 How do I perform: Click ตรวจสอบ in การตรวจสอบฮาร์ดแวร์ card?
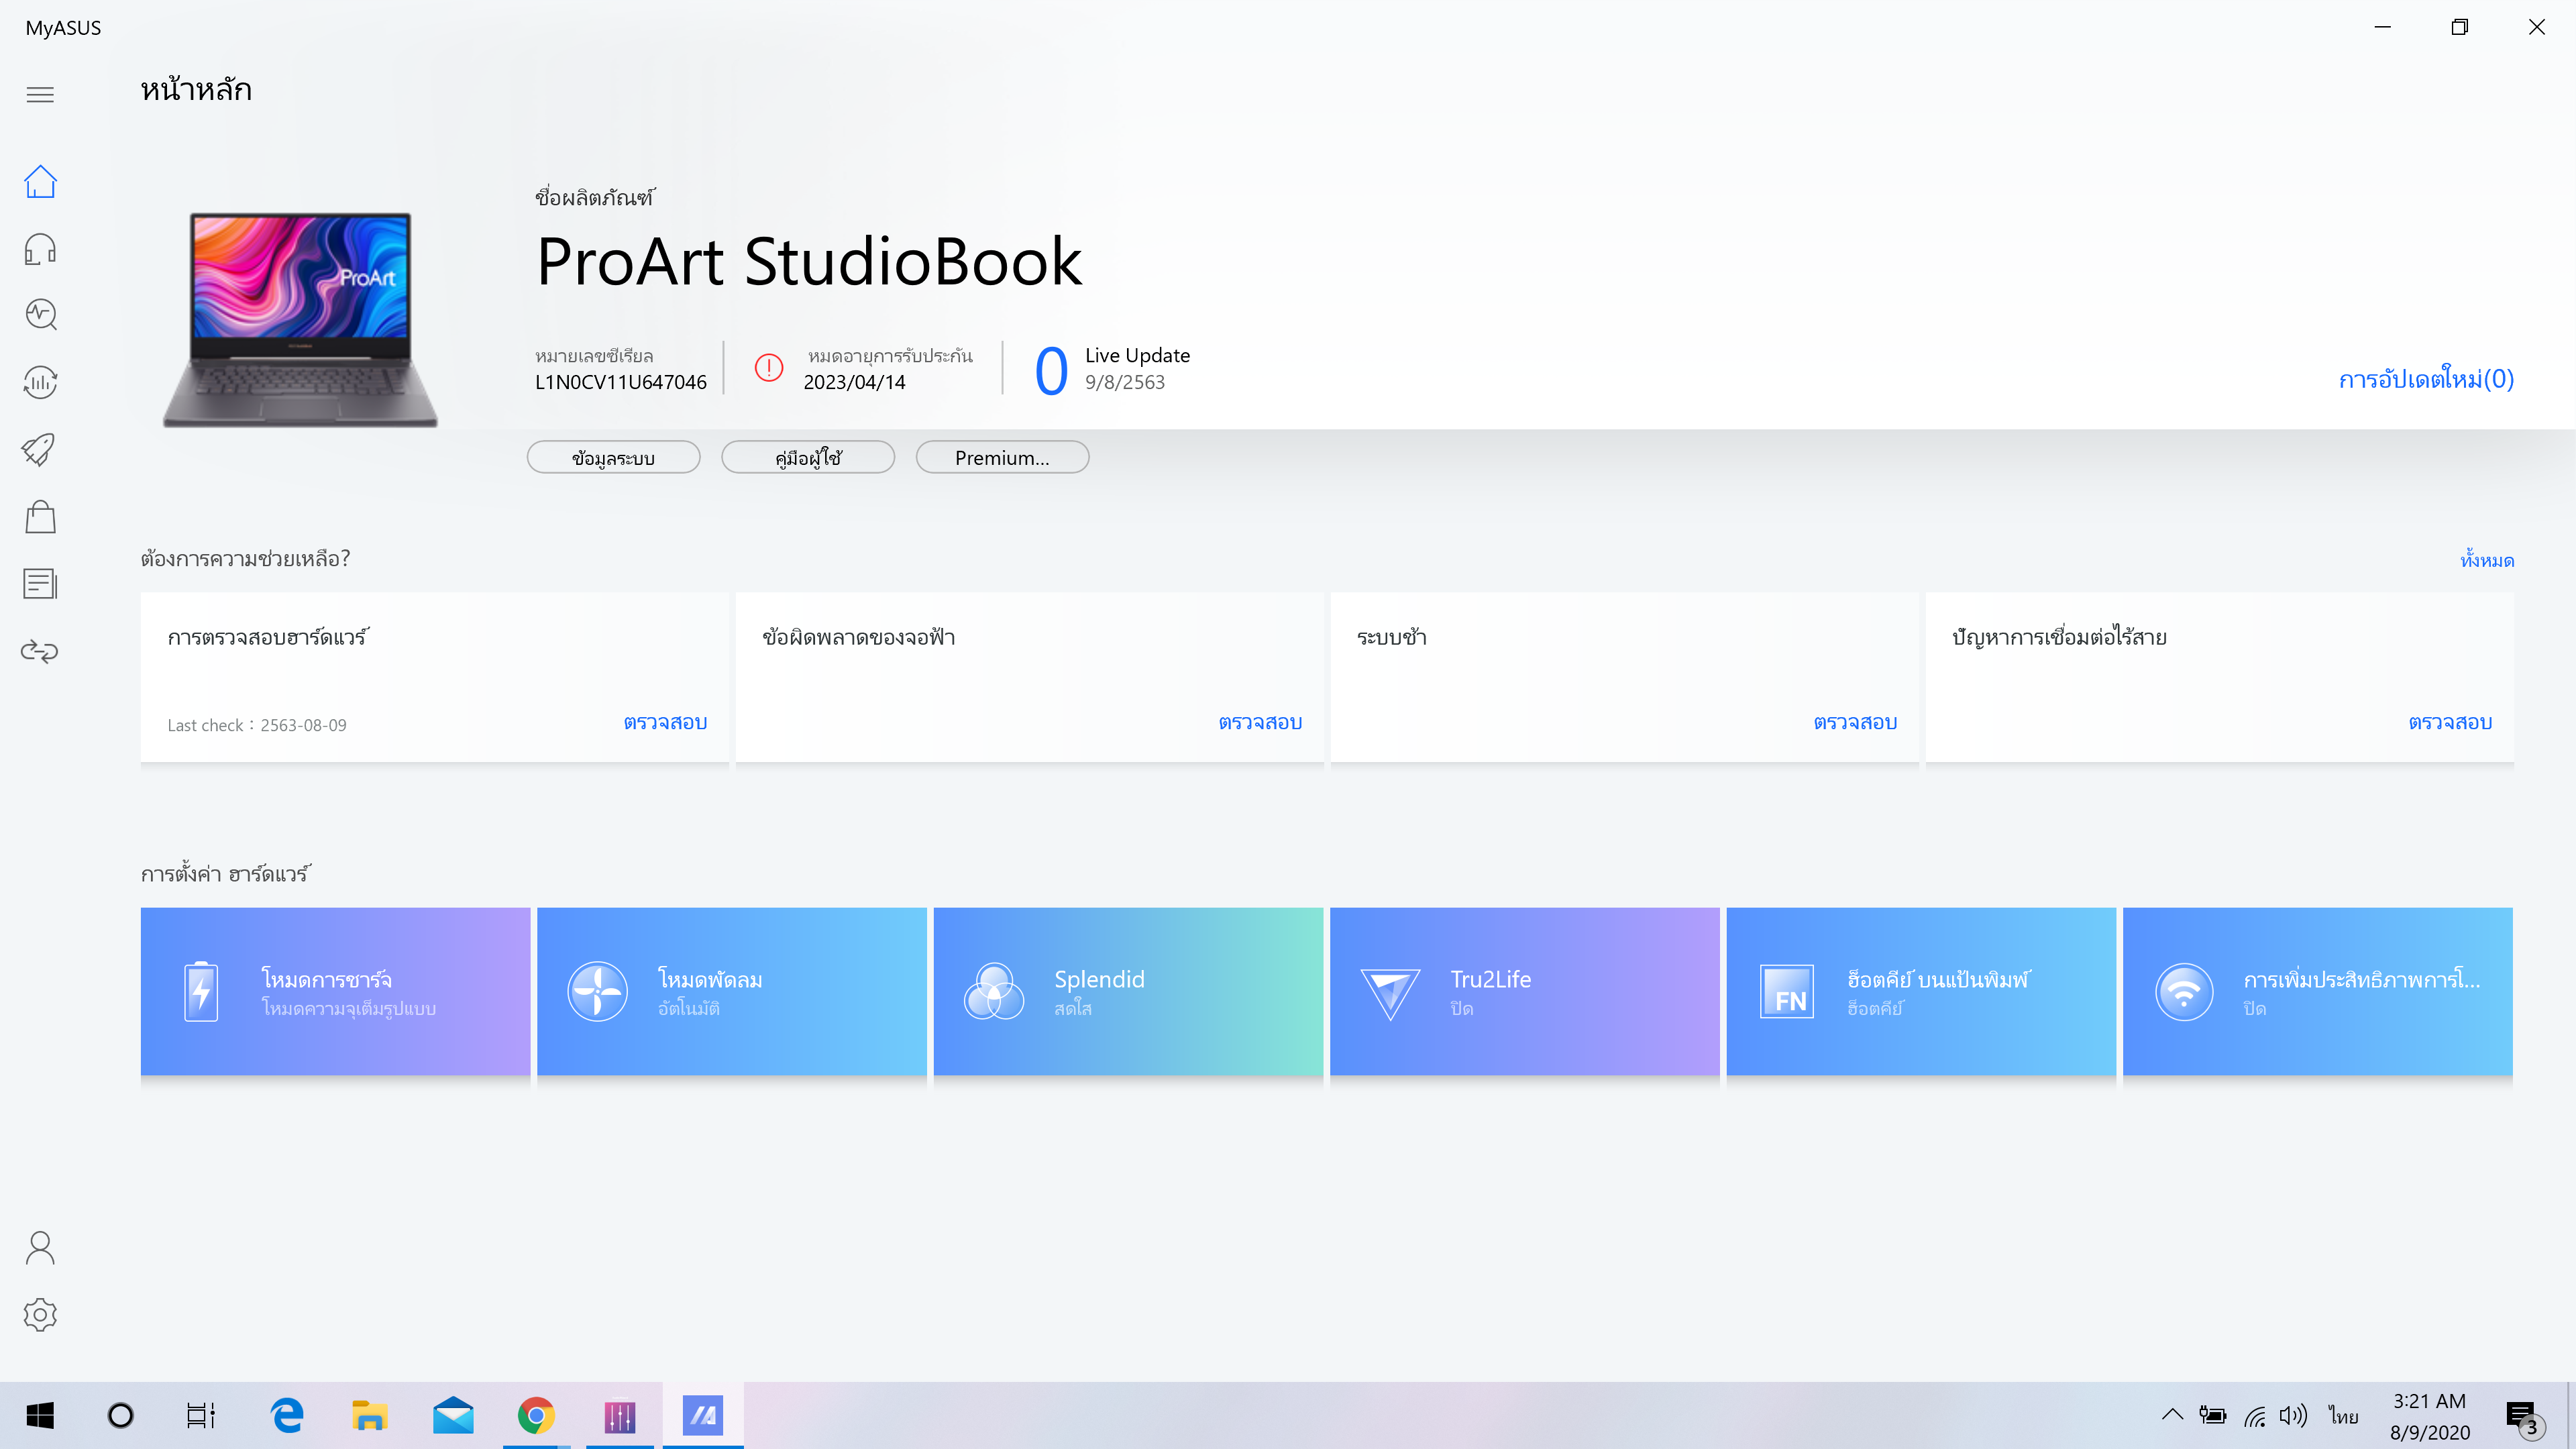(665, 722)
